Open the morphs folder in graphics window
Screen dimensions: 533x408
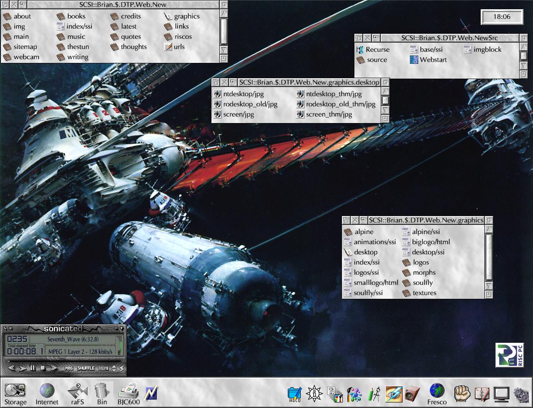[419, 272]
